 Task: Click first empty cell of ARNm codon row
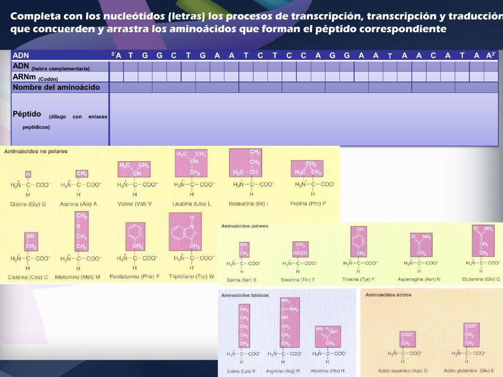[117, 77]
